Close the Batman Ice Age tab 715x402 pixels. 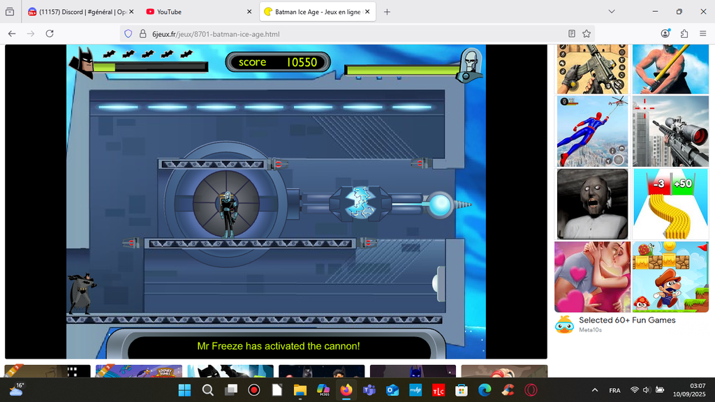point(367,12)
